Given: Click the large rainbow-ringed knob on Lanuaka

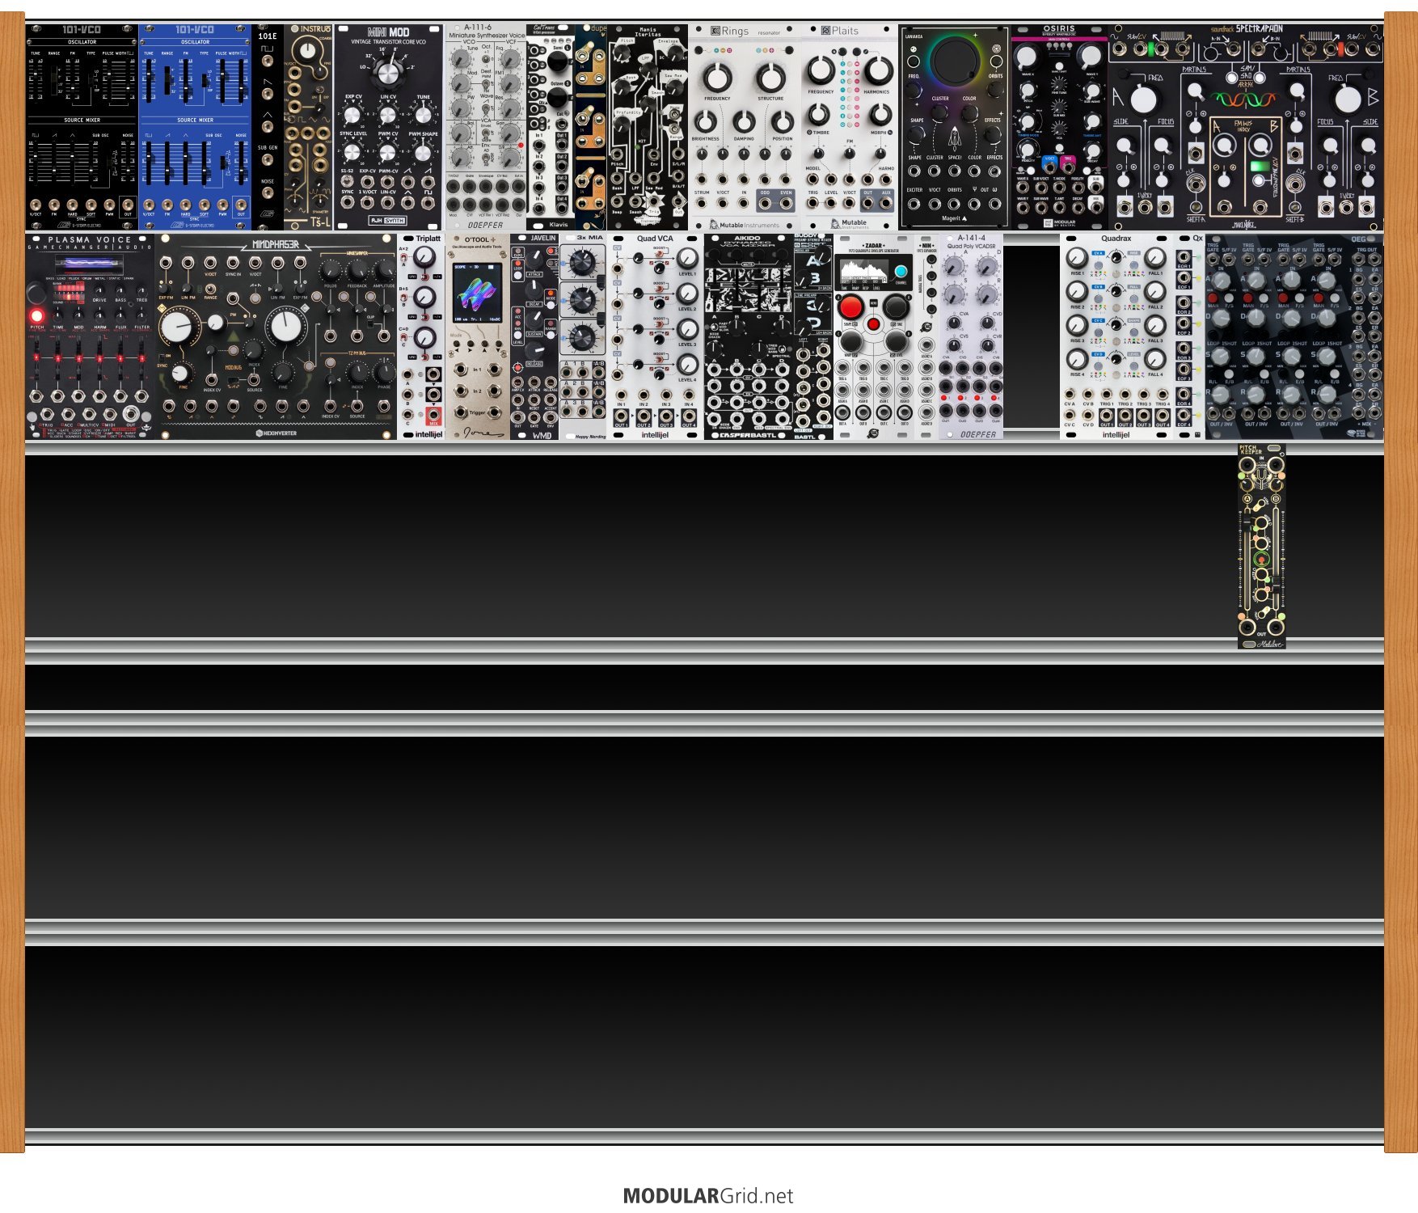Looking at the screenshot, I should [955, 61].
